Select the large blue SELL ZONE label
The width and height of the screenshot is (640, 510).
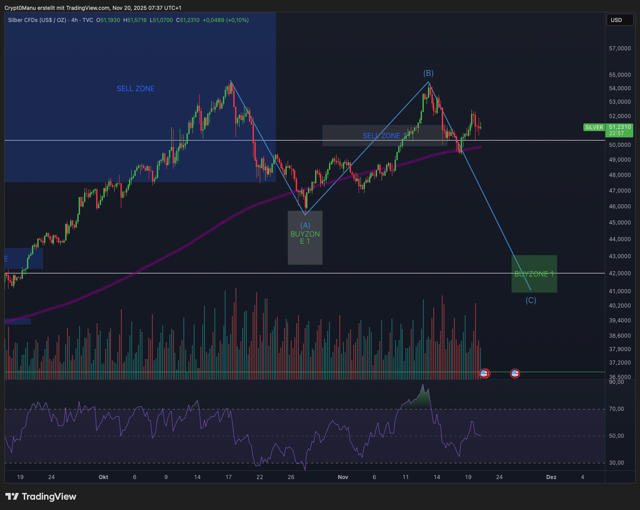point(135,89)
